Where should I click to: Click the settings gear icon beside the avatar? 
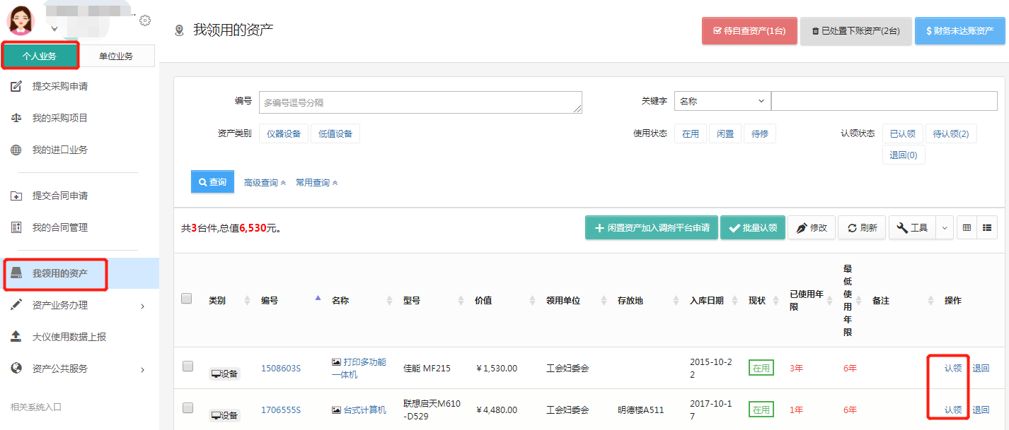click(x=145, y=20)
